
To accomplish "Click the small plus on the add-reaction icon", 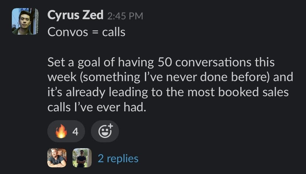I will tap(111, 127).
